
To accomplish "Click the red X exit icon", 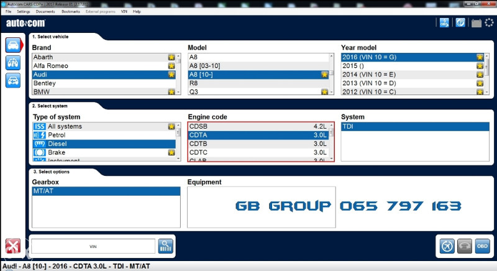I will [13, 246].
